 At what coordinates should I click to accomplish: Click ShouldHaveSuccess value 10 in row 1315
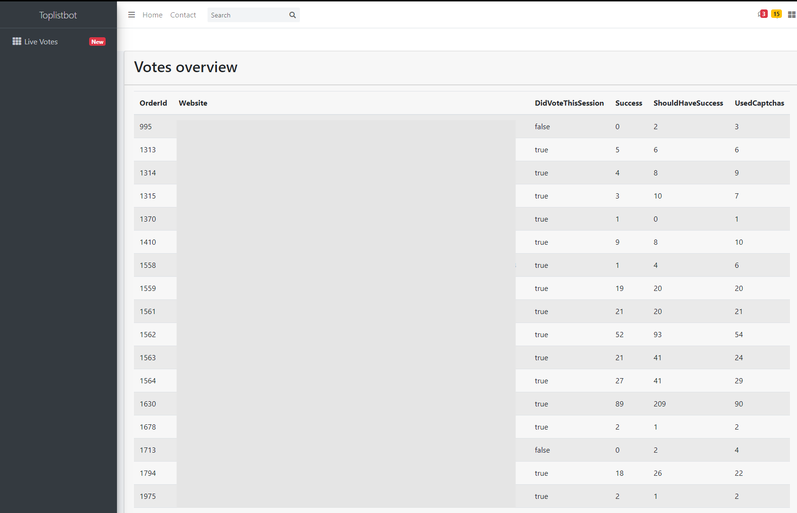pyautogui.click(x=657, y=196)
